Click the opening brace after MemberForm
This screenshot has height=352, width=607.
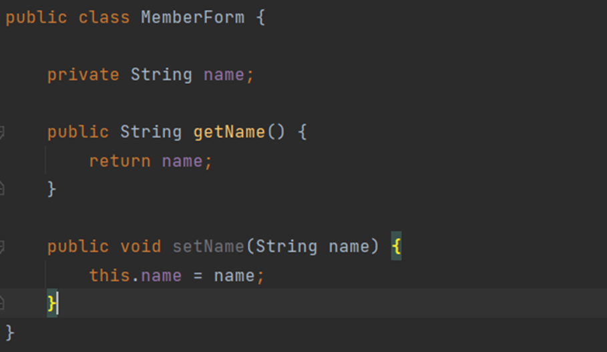pyautogui.click(x=260, y=18)
